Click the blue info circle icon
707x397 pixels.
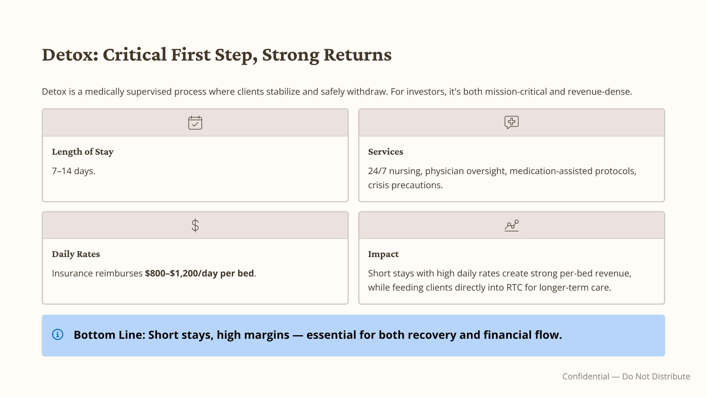pyautogui.click(x=58, y=335)
